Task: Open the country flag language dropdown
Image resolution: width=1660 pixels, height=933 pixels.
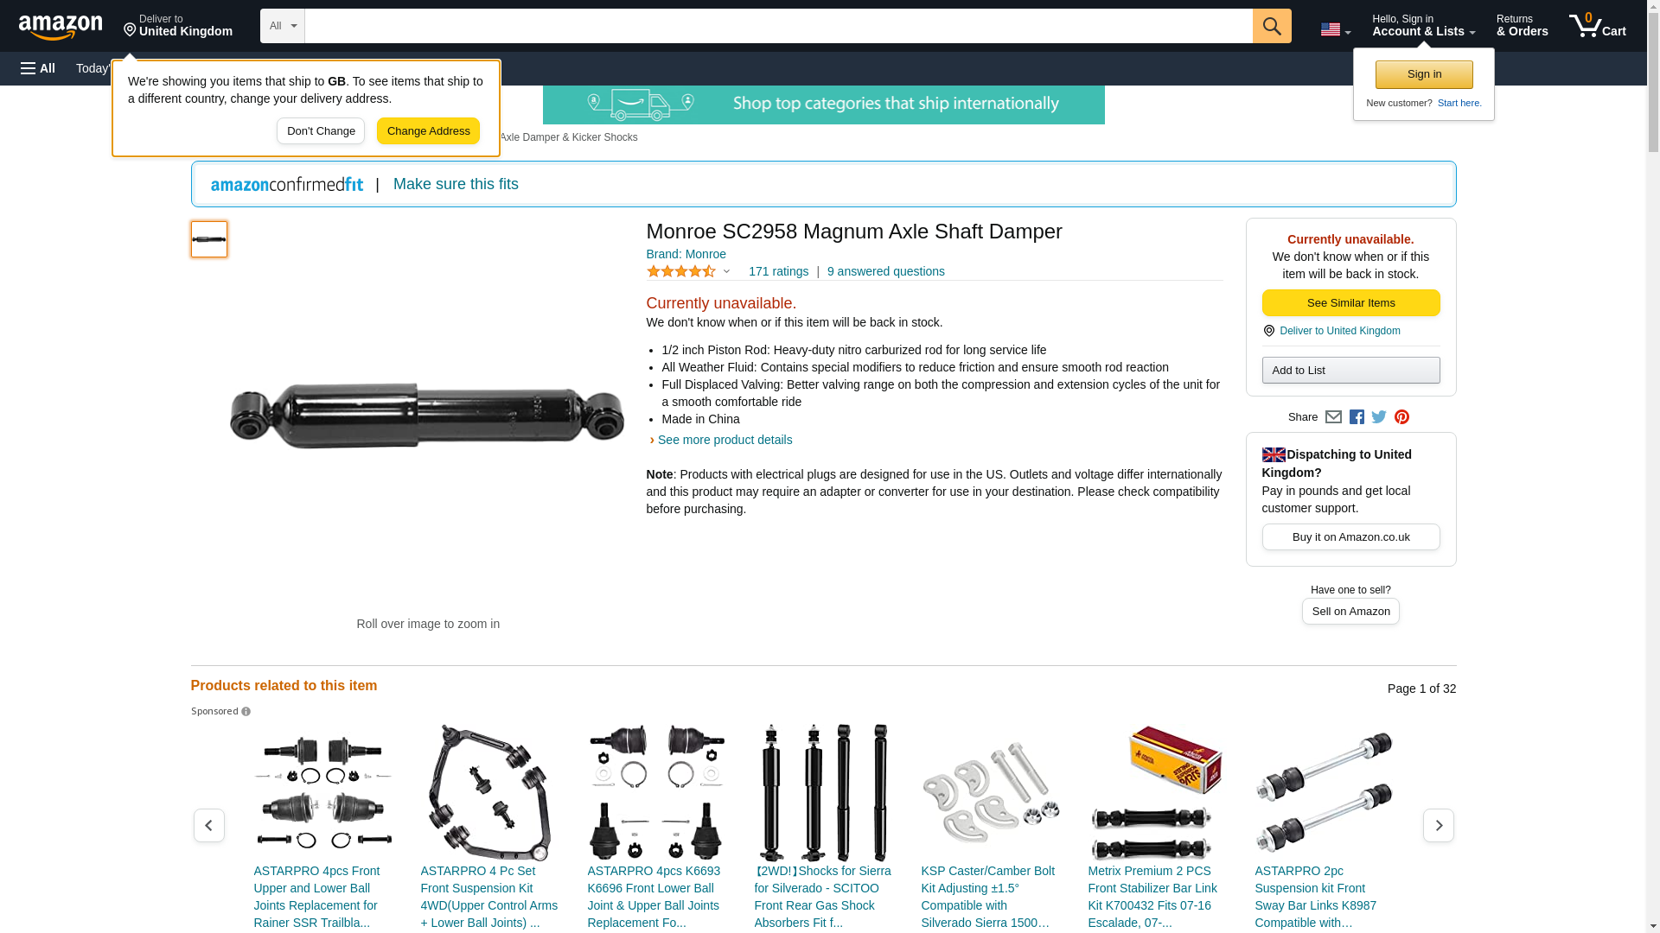Action: [1335, 29]
